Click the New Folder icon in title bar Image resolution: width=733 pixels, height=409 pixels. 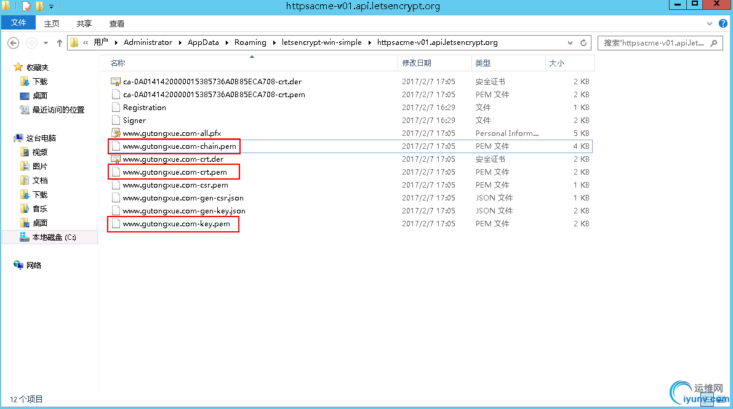pyautogui.click(x=40, y=6)
